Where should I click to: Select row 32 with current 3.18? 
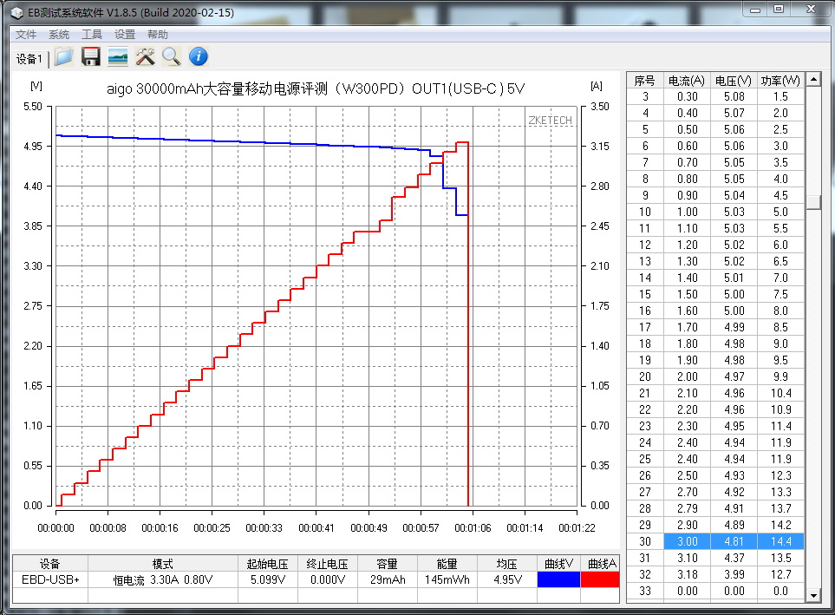[715, 574]
